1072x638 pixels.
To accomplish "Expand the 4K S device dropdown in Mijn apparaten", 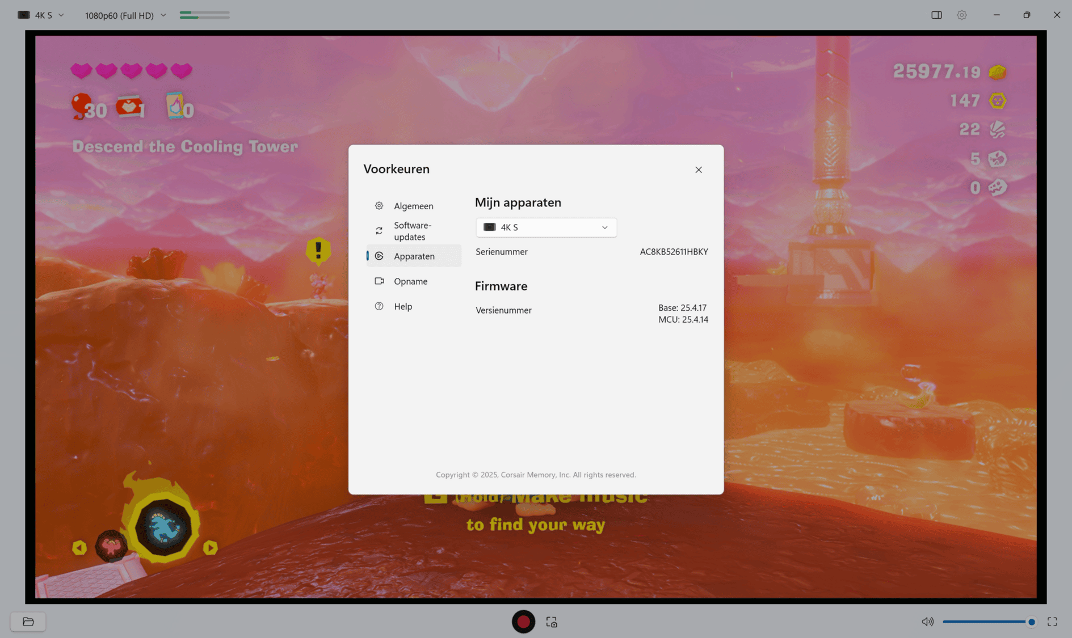I will click(546, 227).
